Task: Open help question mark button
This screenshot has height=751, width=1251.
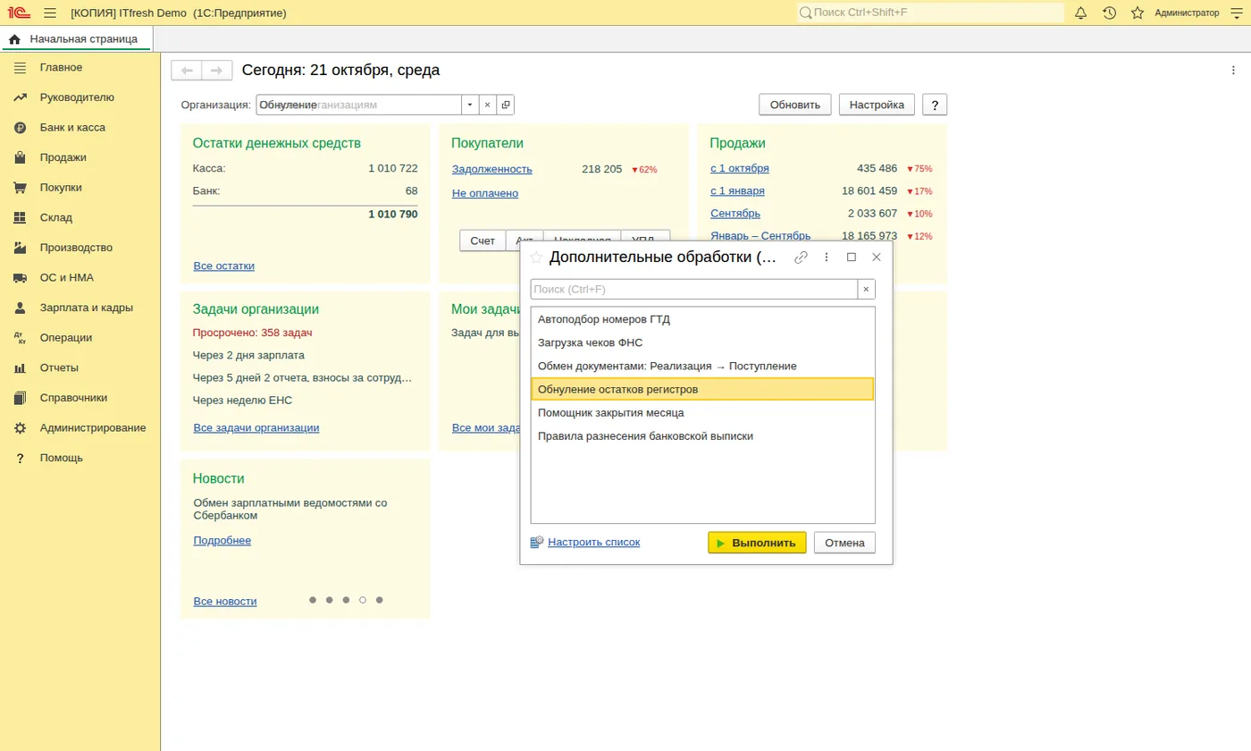Action: pyautogui.click(x=935, y=105)
